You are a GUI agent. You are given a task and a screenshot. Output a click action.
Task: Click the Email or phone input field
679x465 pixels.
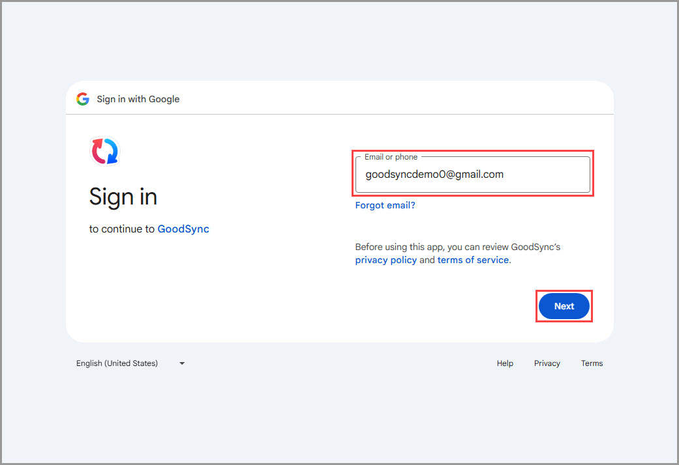[472, 175]
